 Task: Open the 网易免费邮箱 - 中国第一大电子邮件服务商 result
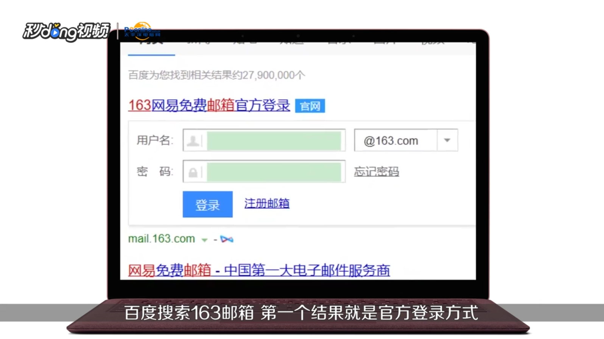259,270
